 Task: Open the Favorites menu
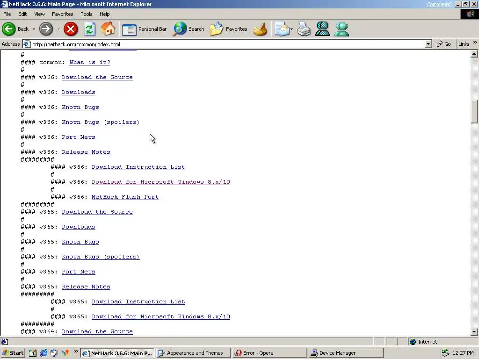(62, 14)
